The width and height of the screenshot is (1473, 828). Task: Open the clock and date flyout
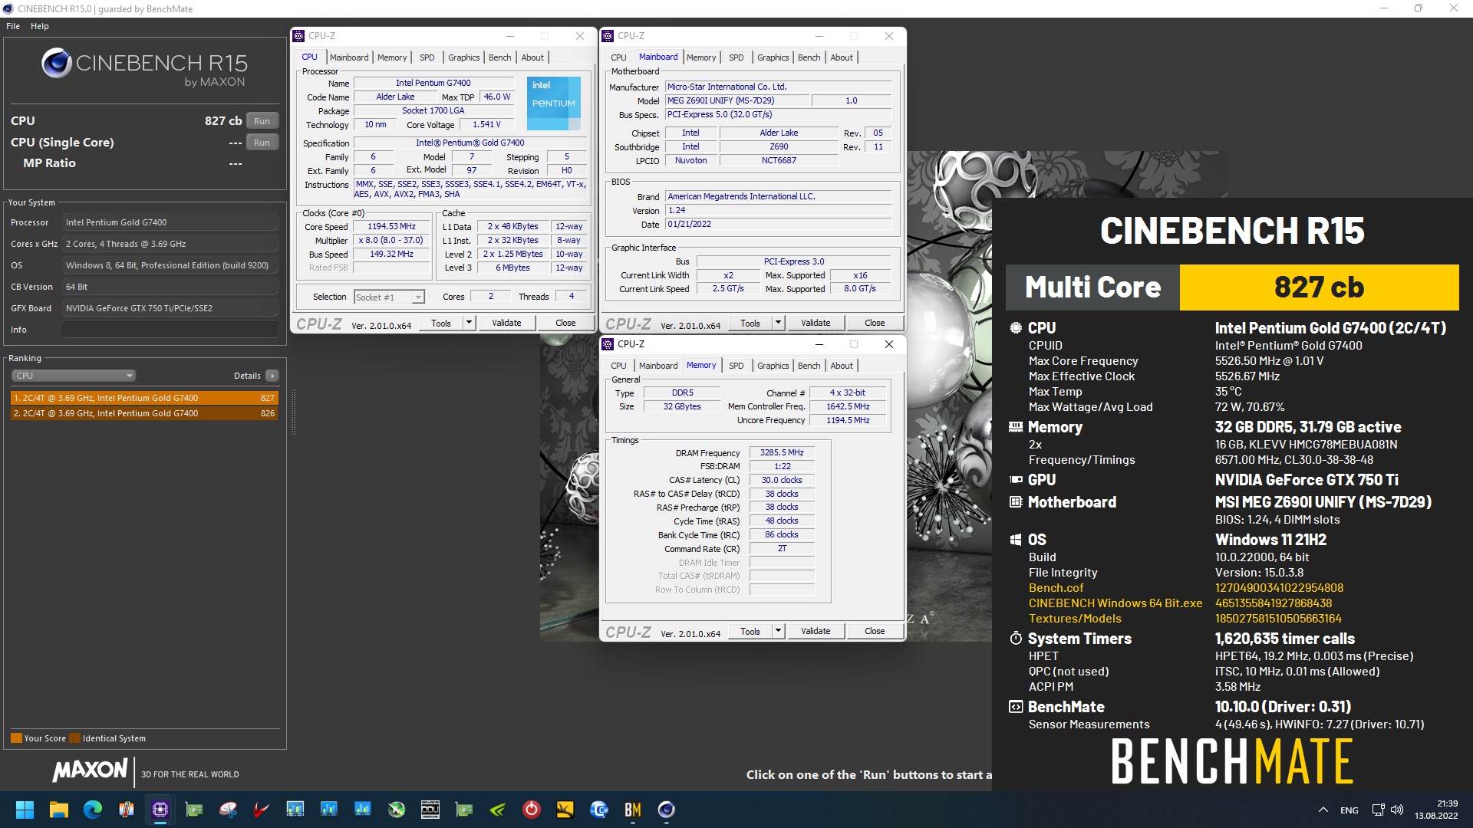tap(1437, 810)
